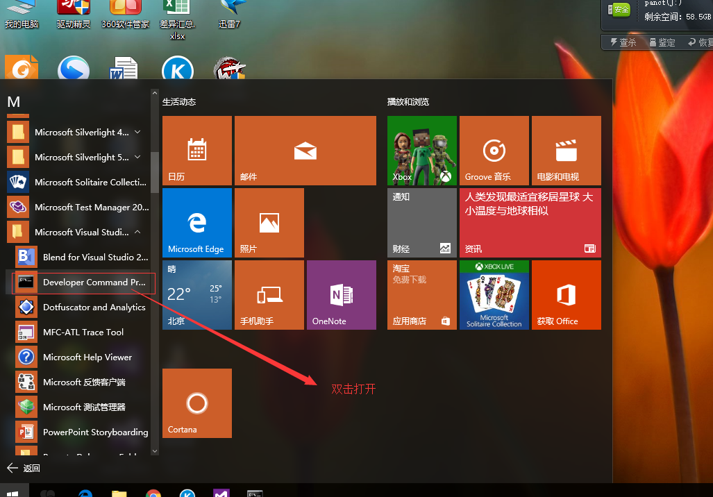Screen dimensions: 713x497
Task: Open MFC-ATL Trace Tool
Action: [x=82, y=332]
